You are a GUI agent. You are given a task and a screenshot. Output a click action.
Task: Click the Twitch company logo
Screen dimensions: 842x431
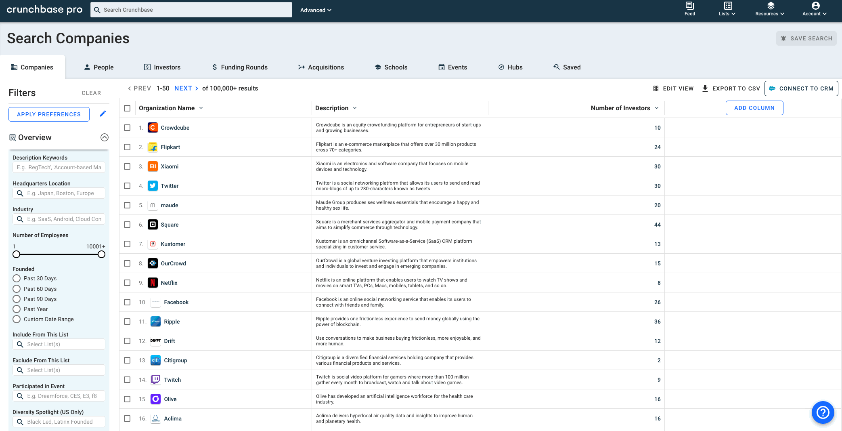click(155, 380)
